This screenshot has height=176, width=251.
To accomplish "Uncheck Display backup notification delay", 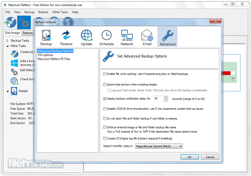I will (105, 99).
